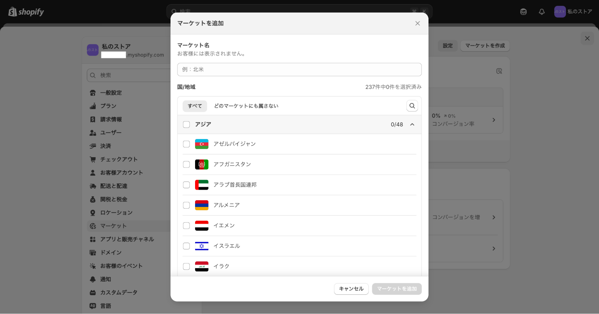Click the search magnifier icon in country list
Image resolution: width=599 pixels, height=314 pixels.
click(412, 106)
